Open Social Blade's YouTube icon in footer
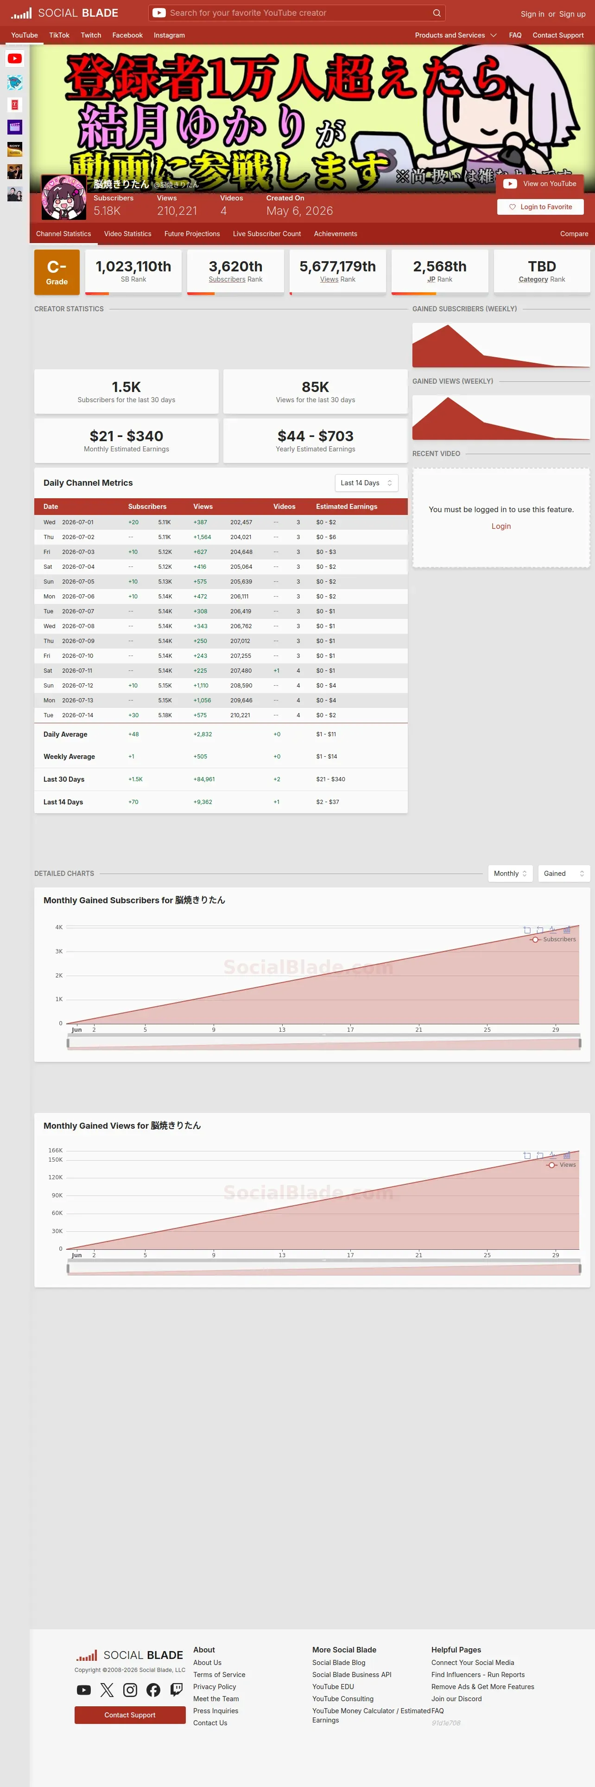595x1787 pixels. pos(84,1690)
